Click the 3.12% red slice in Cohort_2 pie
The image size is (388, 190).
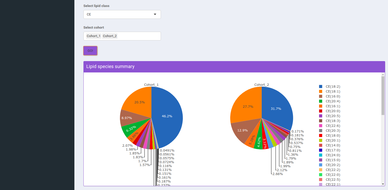click(265, 143)
